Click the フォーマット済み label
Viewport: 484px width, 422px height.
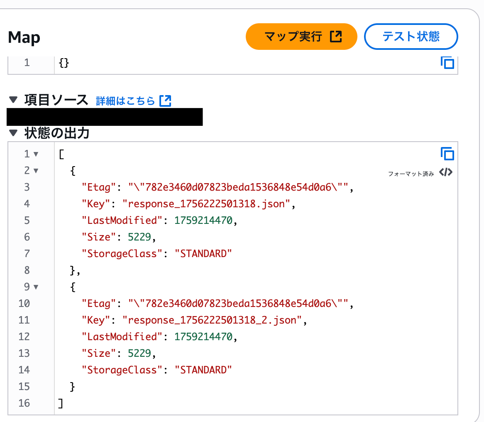(411, 174)
